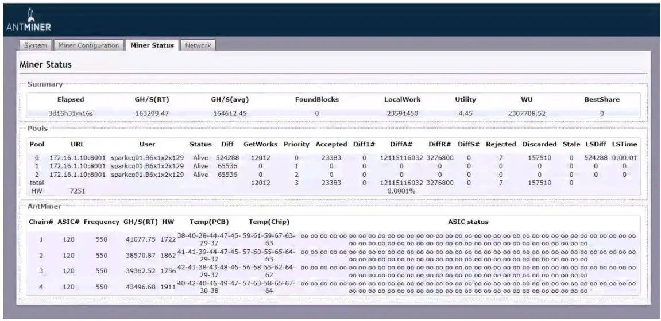This screenshot has width=661, height=321.
Task: Click the Chain# column header
Action: (x=41, y=222)
